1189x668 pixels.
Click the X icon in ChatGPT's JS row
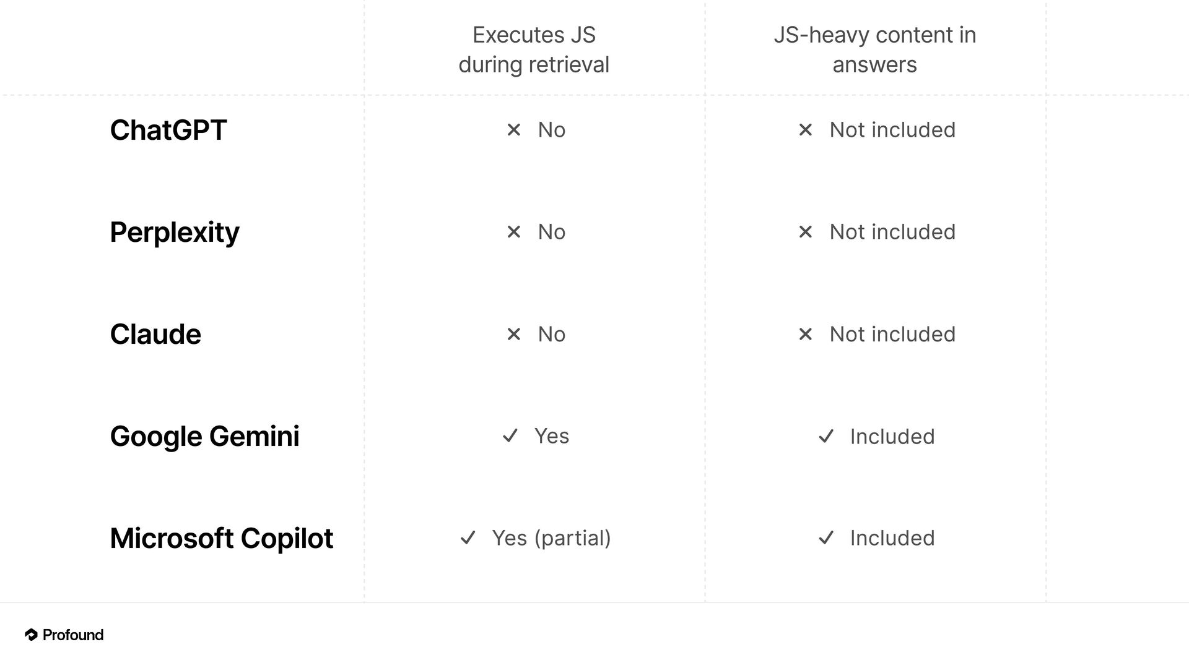[x=513, y=130]
